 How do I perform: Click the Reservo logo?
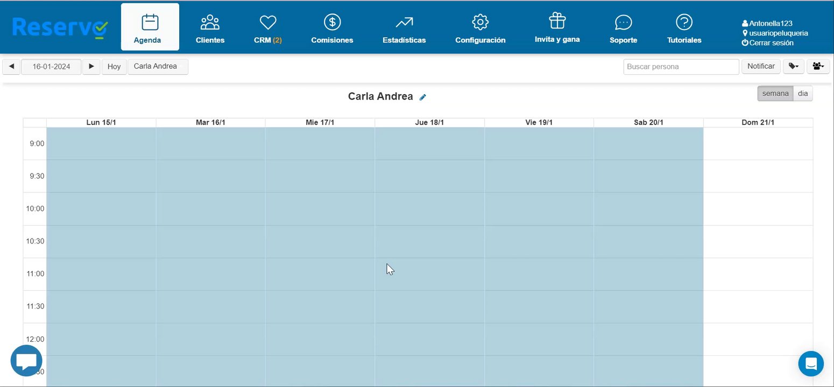60,27
